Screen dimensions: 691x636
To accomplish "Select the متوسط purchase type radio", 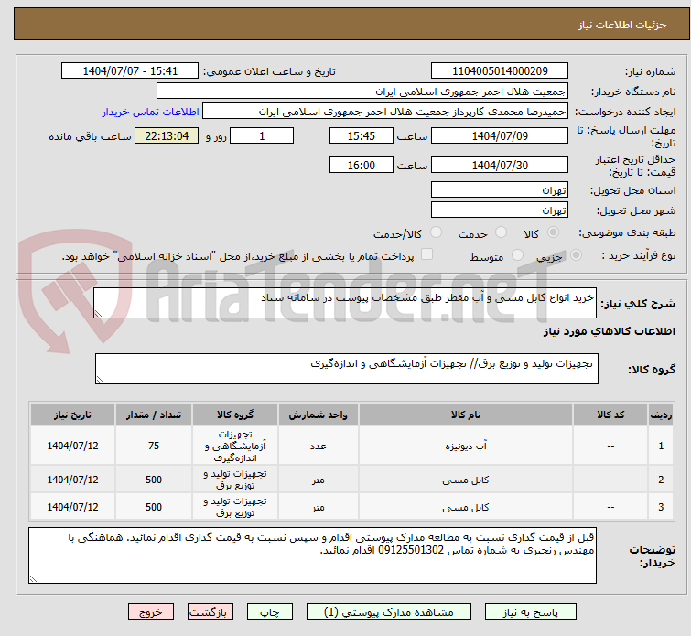I will [x=517, y=255].
